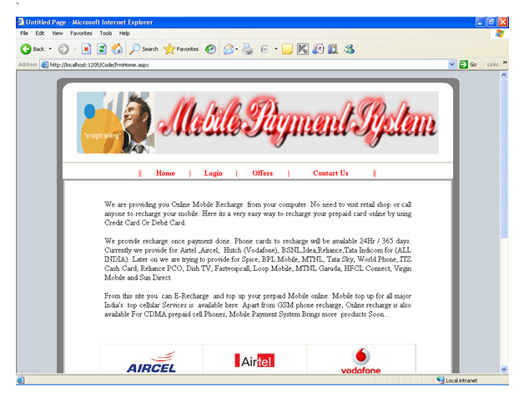519x397 pixels.
Task: Click the Home navigation link
Action: tap(165, 173)
